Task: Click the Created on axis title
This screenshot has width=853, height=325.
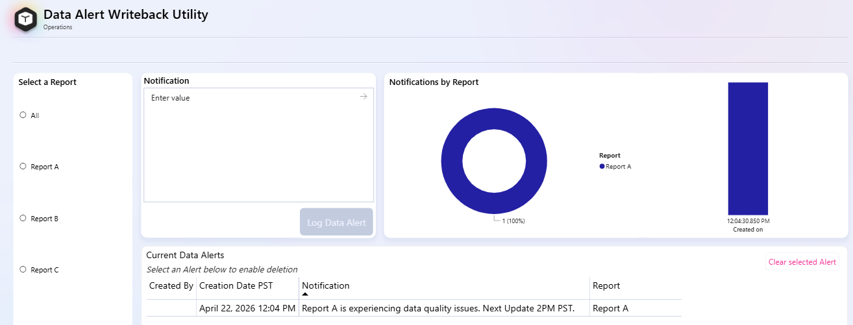Action: (x=748, y=230)
